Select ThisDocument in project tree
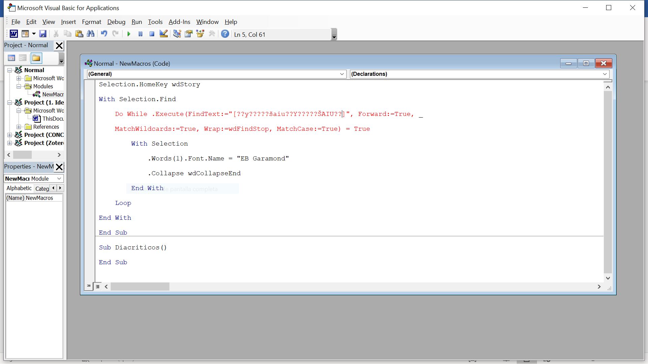This screenshot has height=364, width=648. (53, 119)
